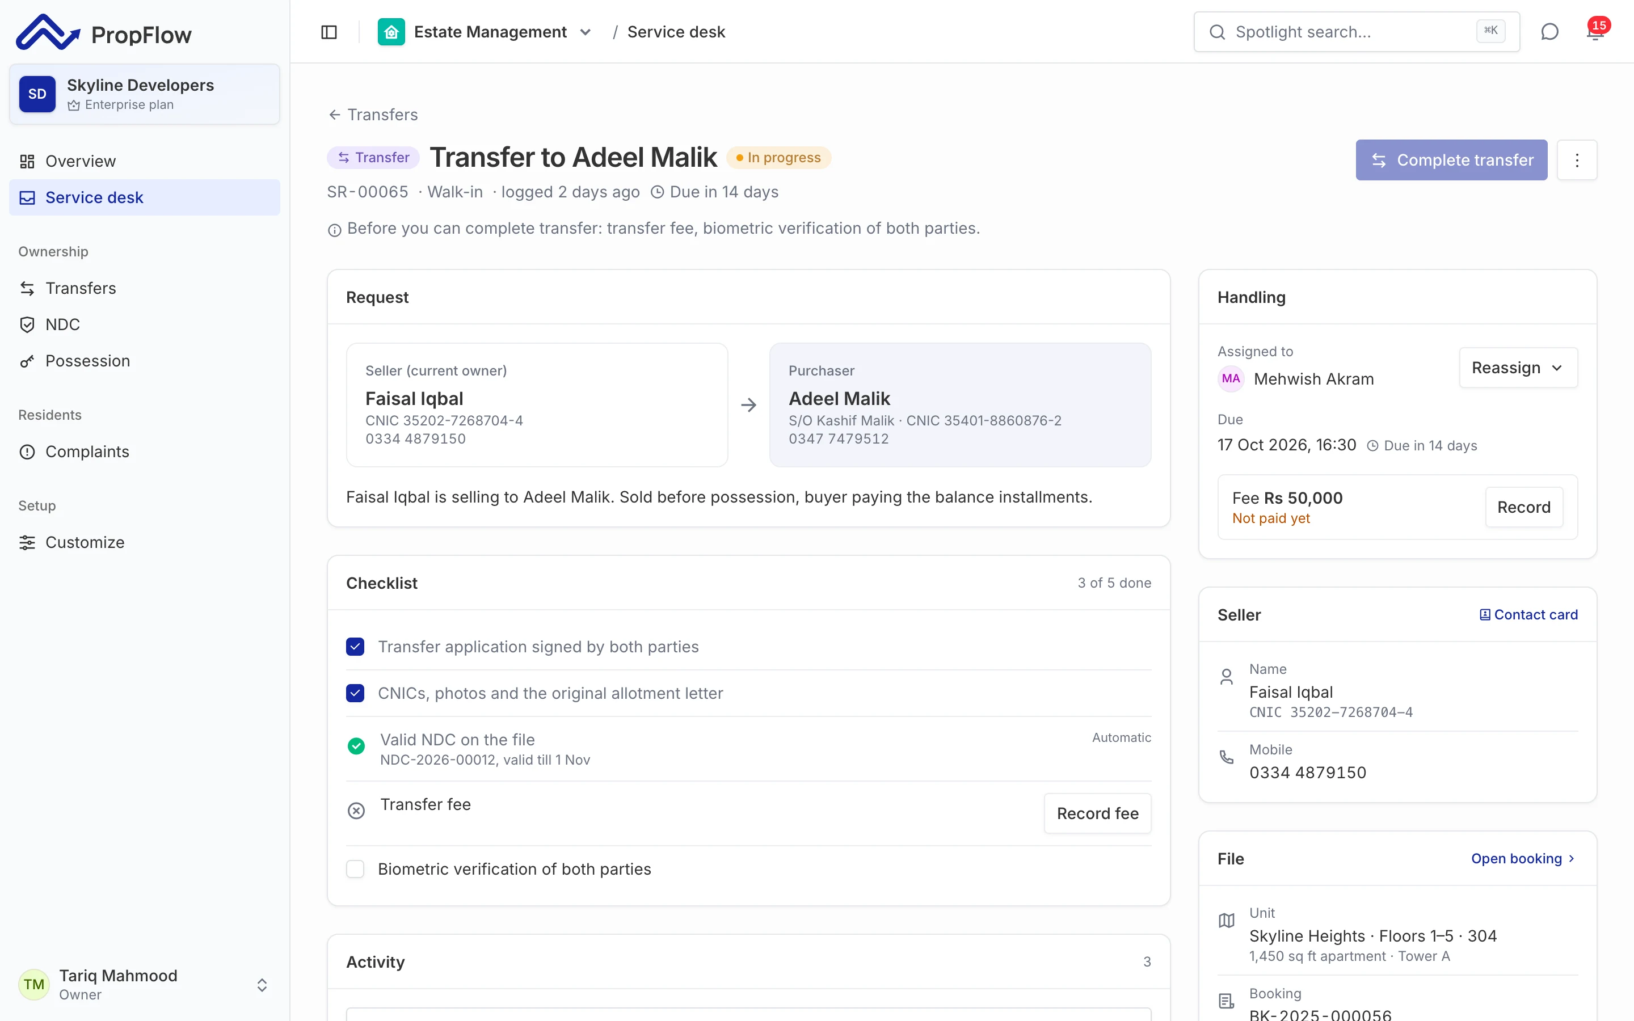
Task: Click the Estate Management home icon
Action: 391,32
